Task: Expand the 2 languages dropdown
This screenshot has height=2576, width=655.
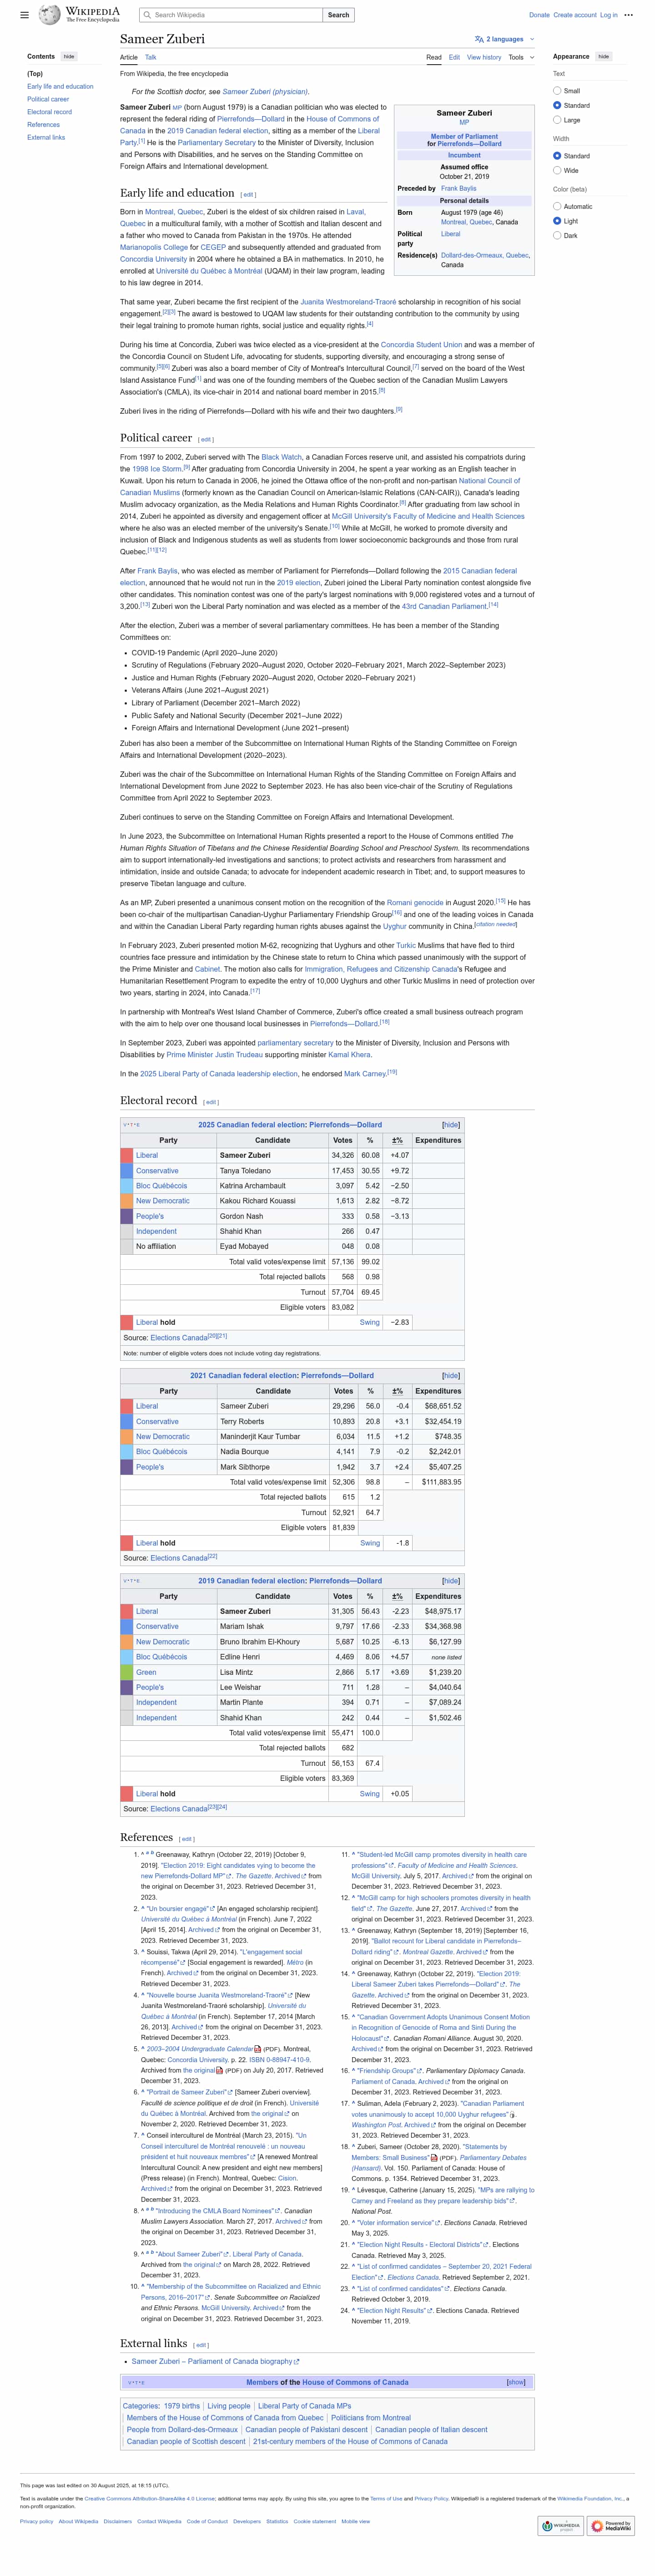Action: 505,39
